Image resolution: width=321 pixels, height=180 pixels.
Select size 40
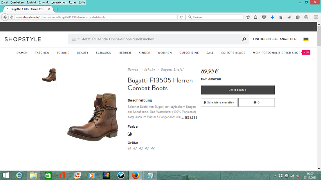[x=129, y=148]
